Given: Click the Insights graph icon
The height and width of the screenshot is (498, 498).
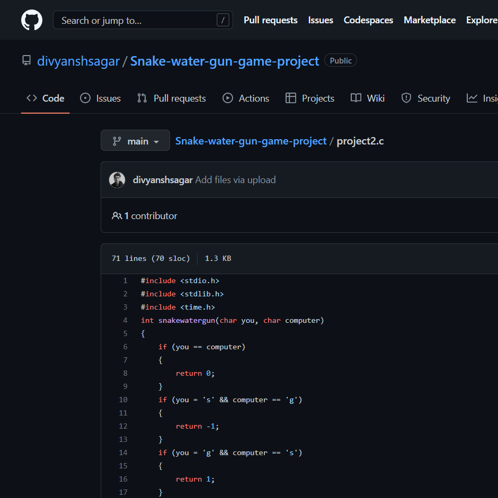Looking at the screenshot, I should [x=472, y=98].
